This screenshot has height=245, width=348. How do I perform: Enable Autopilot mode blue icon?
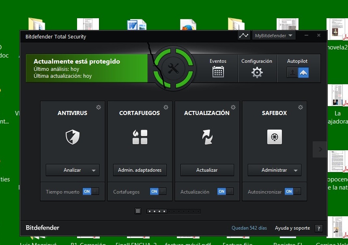(303, 72)
